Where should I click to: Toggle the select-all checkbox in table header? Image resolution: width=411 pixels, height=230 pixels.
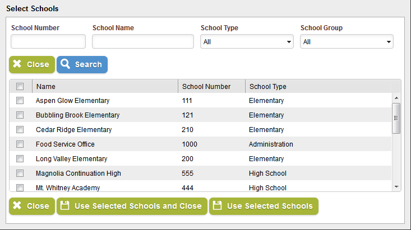point(20,87)
